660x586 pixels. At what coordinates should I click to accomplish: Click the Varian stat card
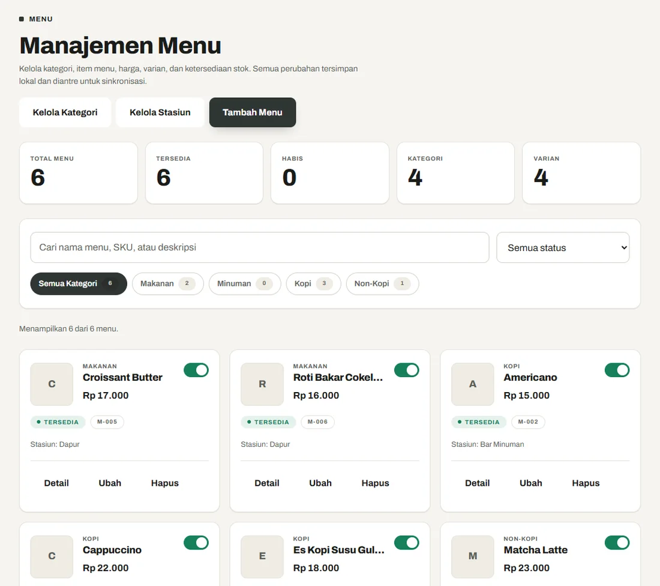pos(581,173)
